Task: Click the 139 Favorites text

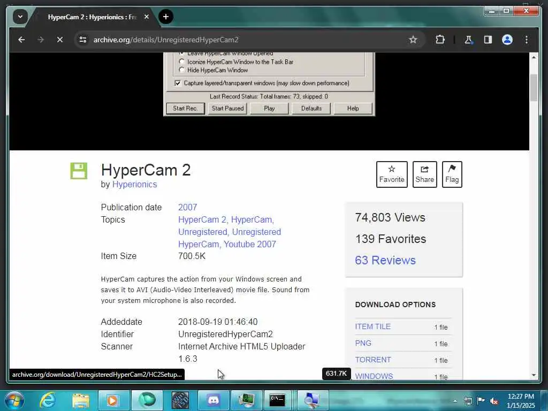Action: pyautogui.click(x=391, y=239)
